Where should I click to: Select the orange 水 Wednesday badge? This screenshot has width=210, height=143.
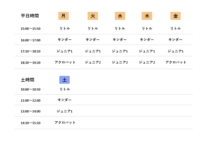(x=120, y=16)
